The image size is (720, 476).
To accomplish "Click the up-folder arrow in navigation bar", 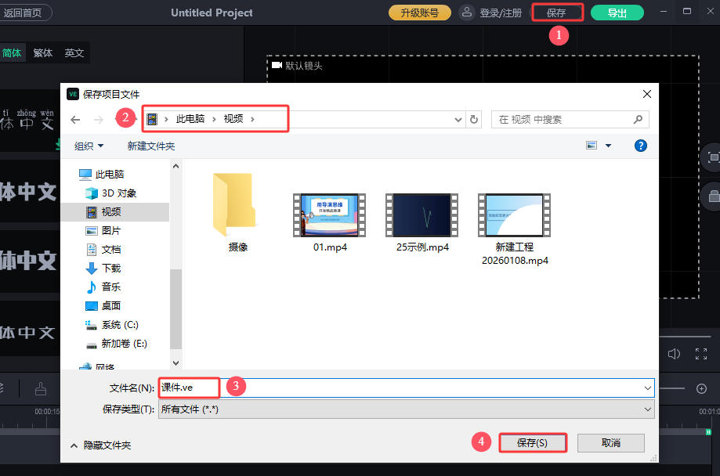I will [127, 119].
